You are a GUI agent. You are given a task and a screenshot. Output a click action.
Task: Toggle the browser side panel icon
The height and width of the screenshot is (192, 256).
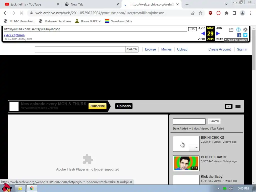coord(234,13)
